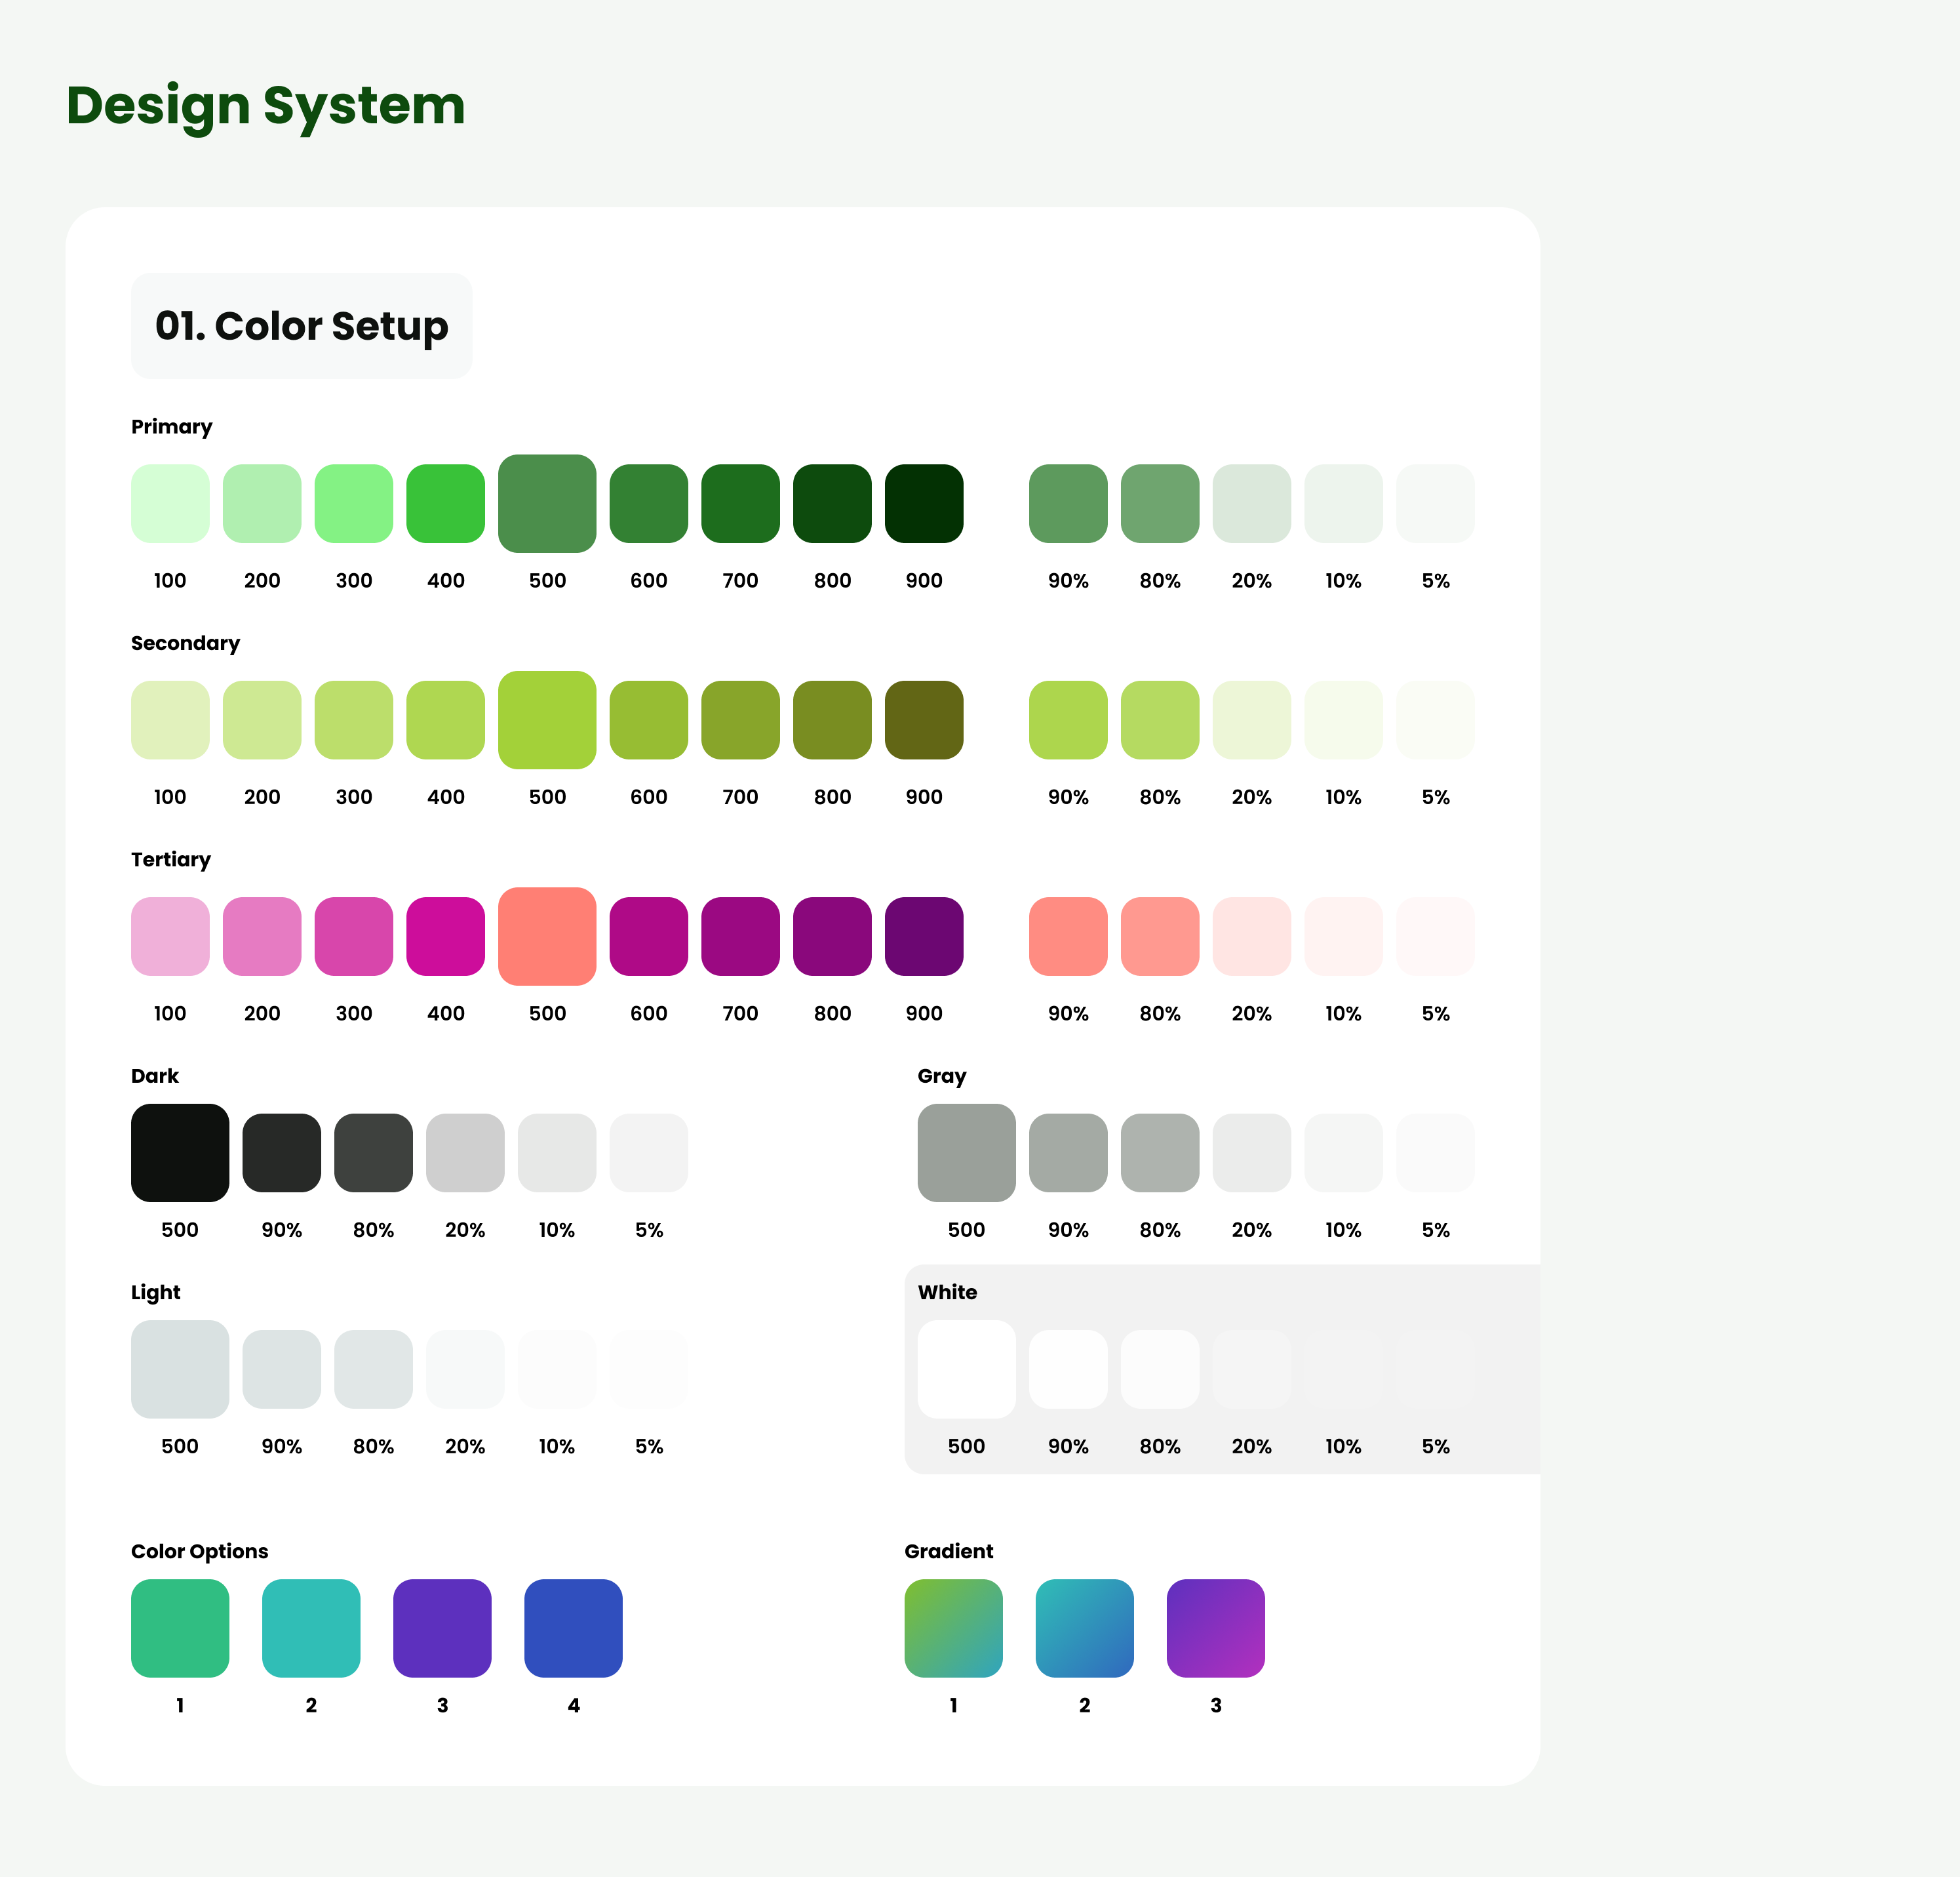1960x1877 pixels.
Task: Choose the Dark 80% swatch
Action: (374, 1152)
